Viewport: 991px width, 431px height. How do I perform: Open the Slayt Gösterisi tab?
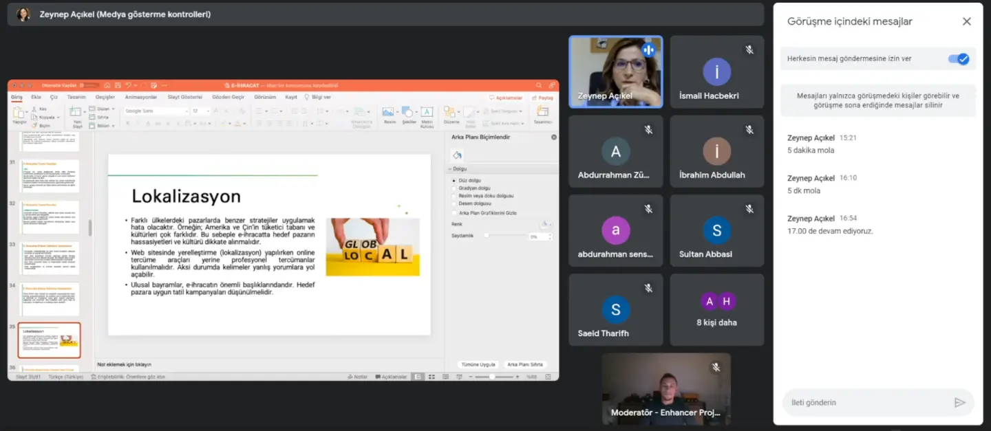point(185,97)
